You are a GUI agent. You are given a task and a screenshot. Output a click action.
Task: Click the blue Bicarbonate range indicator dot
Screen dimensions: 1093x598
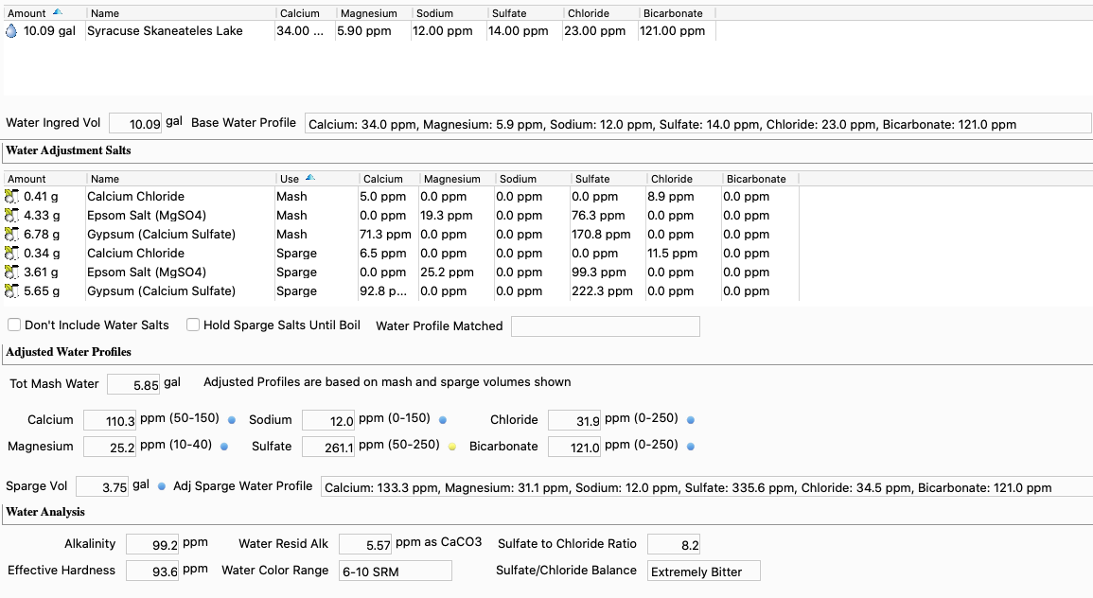(691, 447)
